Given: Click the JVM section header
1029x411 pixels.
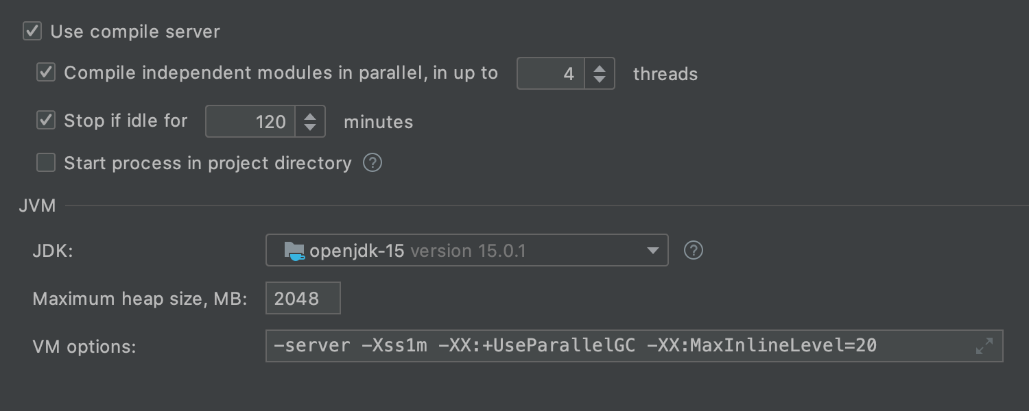Looking at the screenshot, I should pos(37,206).
